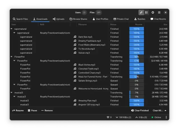This screenshot has height=131, width=179.
Task: Toggle the expand/collapse all transfers button
Action: [x=141, y=13]
